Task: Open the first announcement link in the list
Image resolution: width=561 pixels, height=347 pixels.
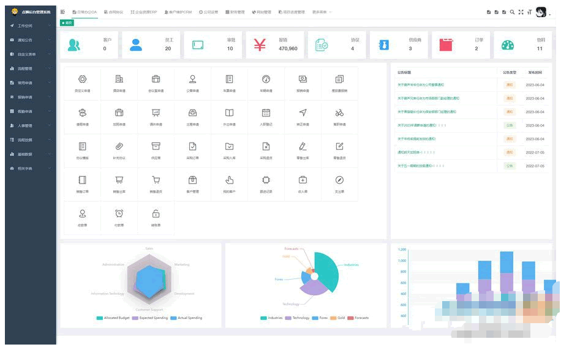Action: tap(420, 85)
